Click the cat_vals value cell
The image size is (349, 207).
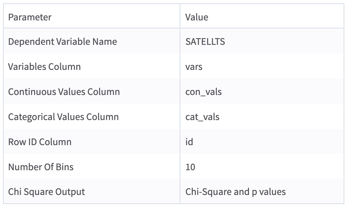(202, 117)
